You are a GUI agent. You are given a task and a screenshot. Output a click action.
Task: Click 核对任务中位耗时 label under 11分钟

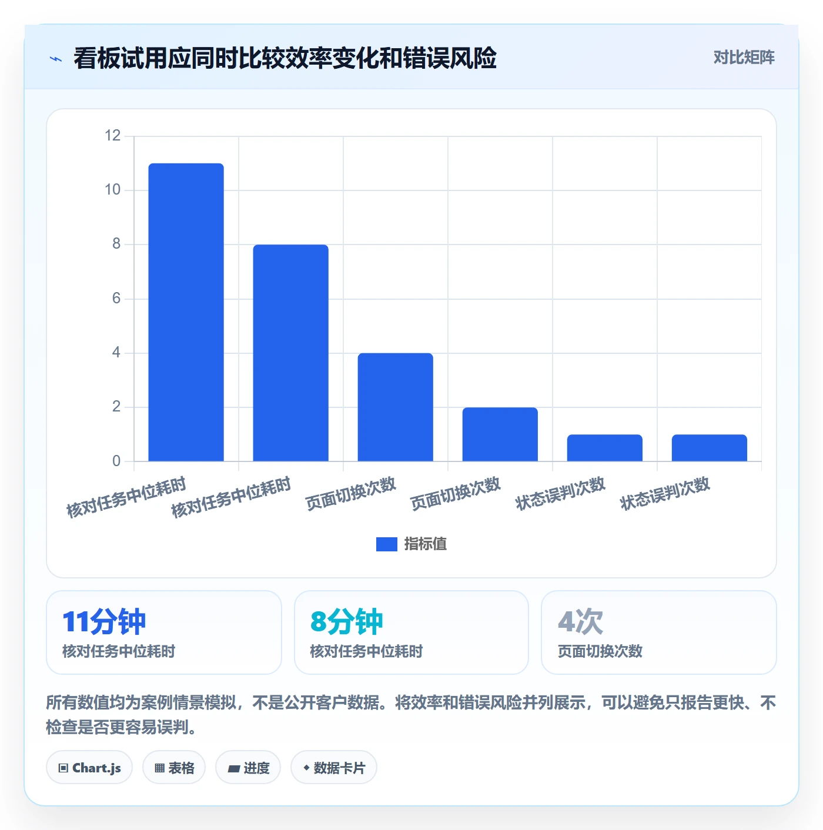(x=119, y=651)
